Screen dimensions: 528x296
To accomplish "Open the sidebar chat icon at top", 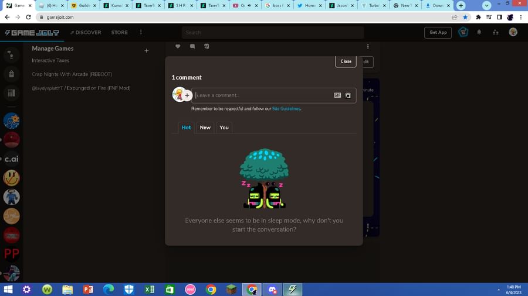I will pos(11,55).
